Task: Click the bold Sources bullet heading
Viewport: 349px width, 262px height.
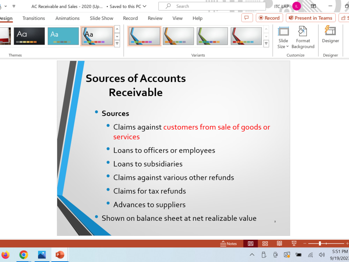Action: tap(115, 114)
